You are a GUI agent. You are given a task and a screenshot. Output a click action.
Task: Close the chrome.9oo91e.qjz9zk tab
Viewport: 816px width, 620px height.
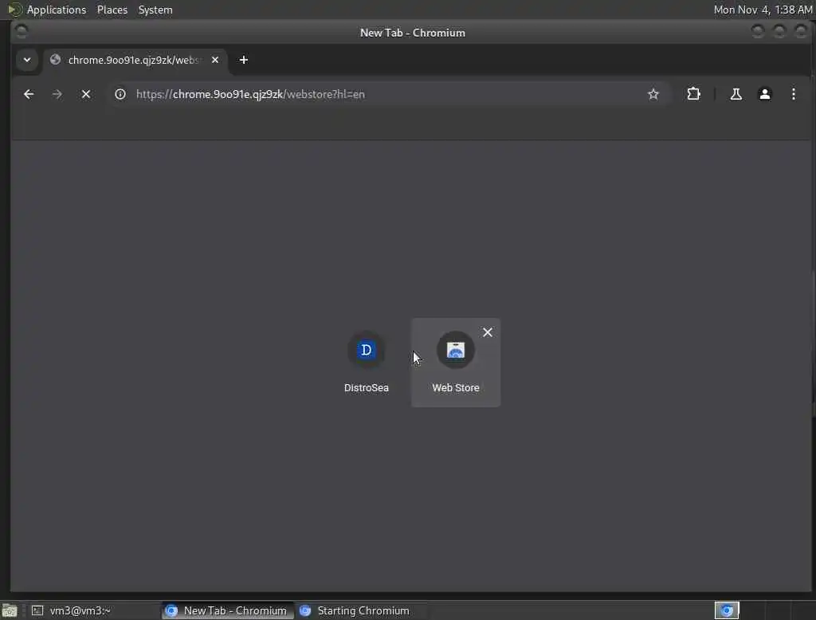coord(215,60)
